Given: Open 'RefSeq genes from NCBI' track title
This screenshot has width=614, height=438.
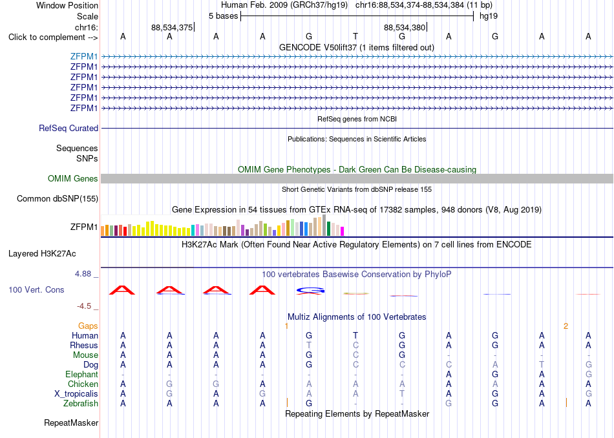Looking at the screenshot, I should (357, 119).
